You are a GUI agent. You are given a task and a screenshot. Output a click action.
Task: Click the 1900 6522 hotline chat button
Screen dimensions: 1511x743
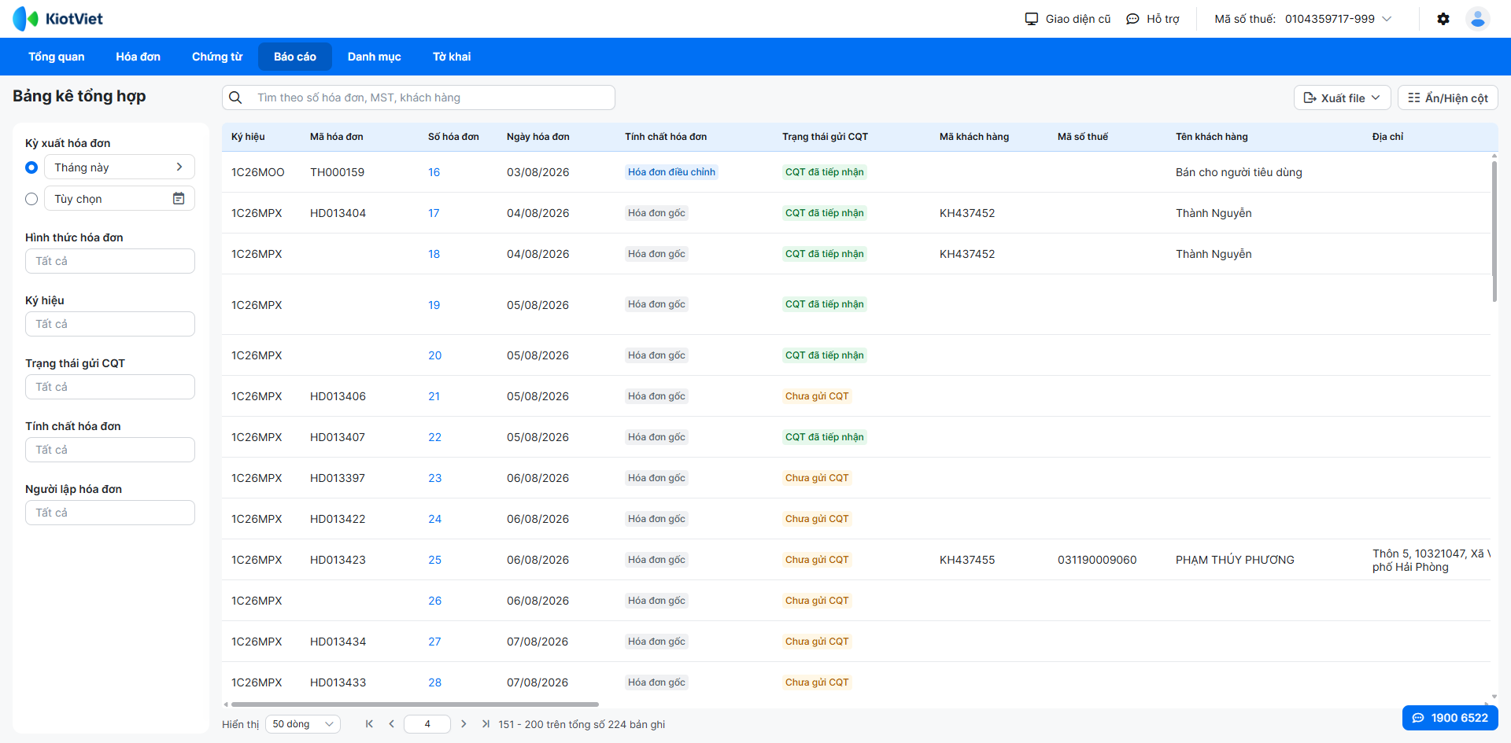1450,718
